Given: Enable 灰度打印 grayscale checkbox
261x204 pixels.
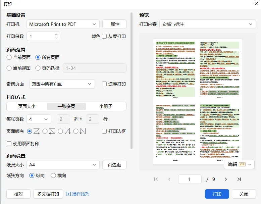Looking at the screenshot, I should (x=104, y=36).
